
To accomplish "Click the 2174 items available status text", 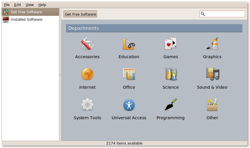I will (124, 143).
